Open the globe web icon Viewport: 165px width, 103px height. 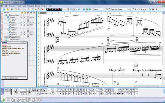tap(90, 9)
